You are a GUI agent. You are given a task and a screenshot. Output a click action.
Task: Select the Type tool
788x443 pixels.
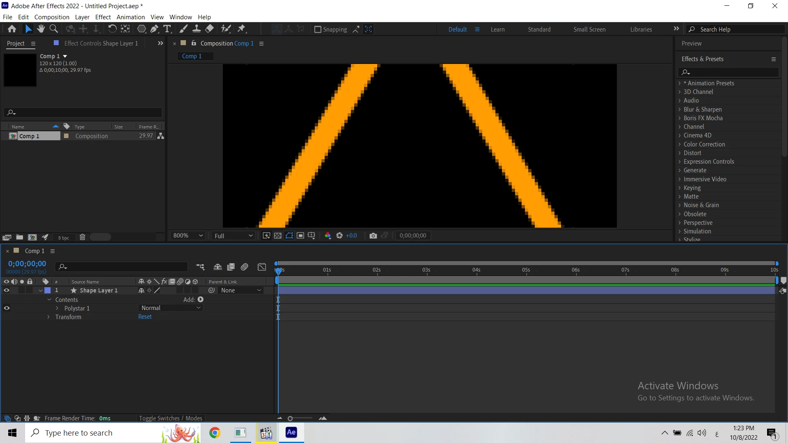click(x=167, y=29)
